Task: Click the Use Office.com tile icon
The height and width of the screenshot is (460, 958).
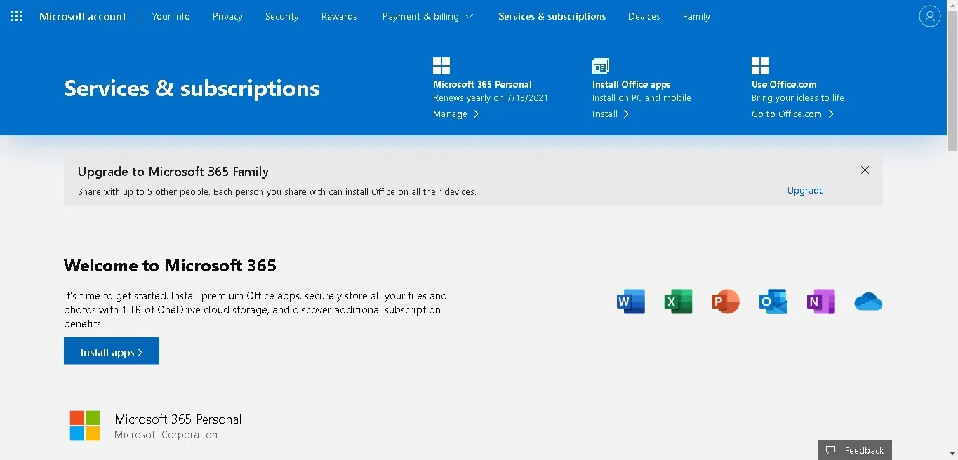Action: pos(760,66)
